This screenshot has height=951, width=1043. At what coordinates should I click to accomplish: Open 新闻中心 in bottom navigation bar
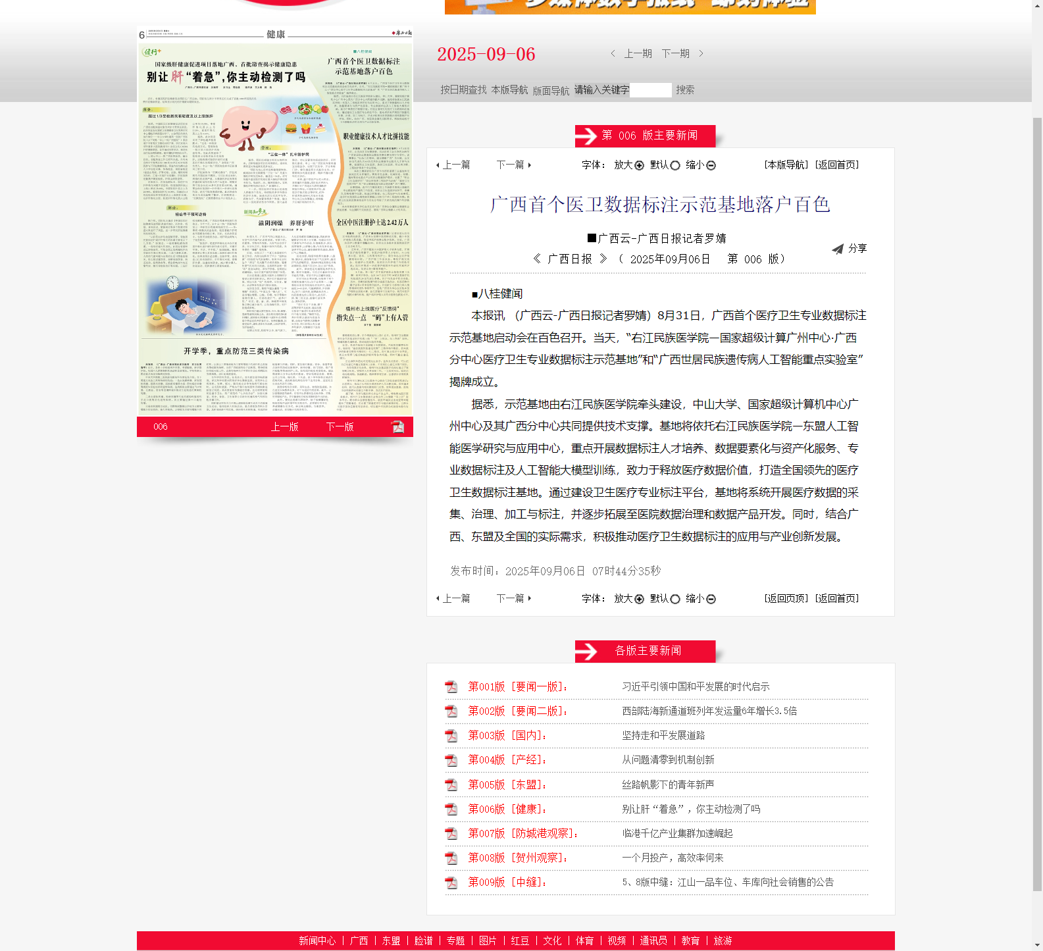(x=317, y=940)
